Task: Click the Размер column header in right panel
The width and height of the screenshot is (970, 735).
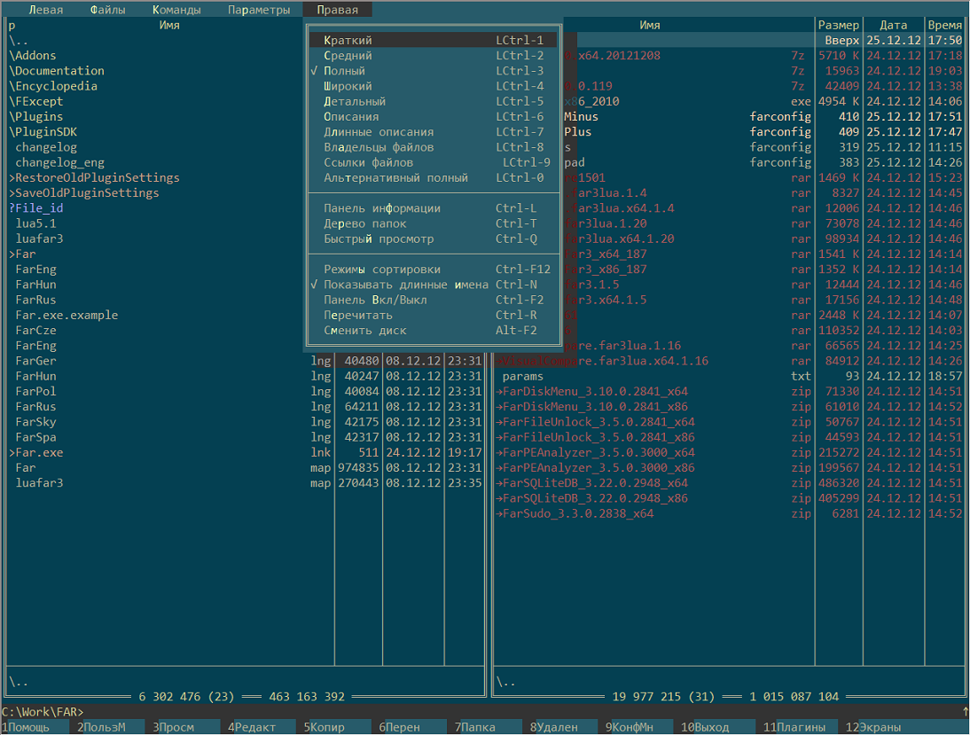Action: pos(838,26)
